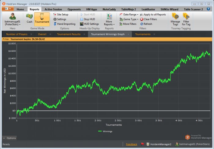Open Site Setup options

click(x=62, y=14)
